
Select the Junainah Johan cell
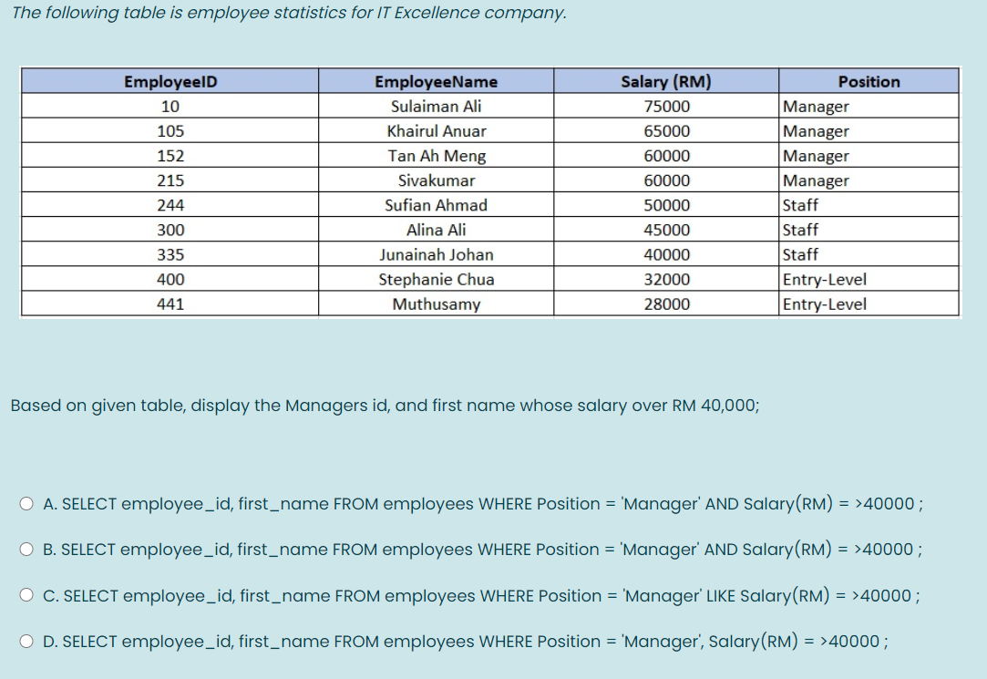click(437, 254)
